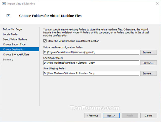Click the 'Checkpoint store:' label
161x122 pixels.
click(x=53, y=58)
